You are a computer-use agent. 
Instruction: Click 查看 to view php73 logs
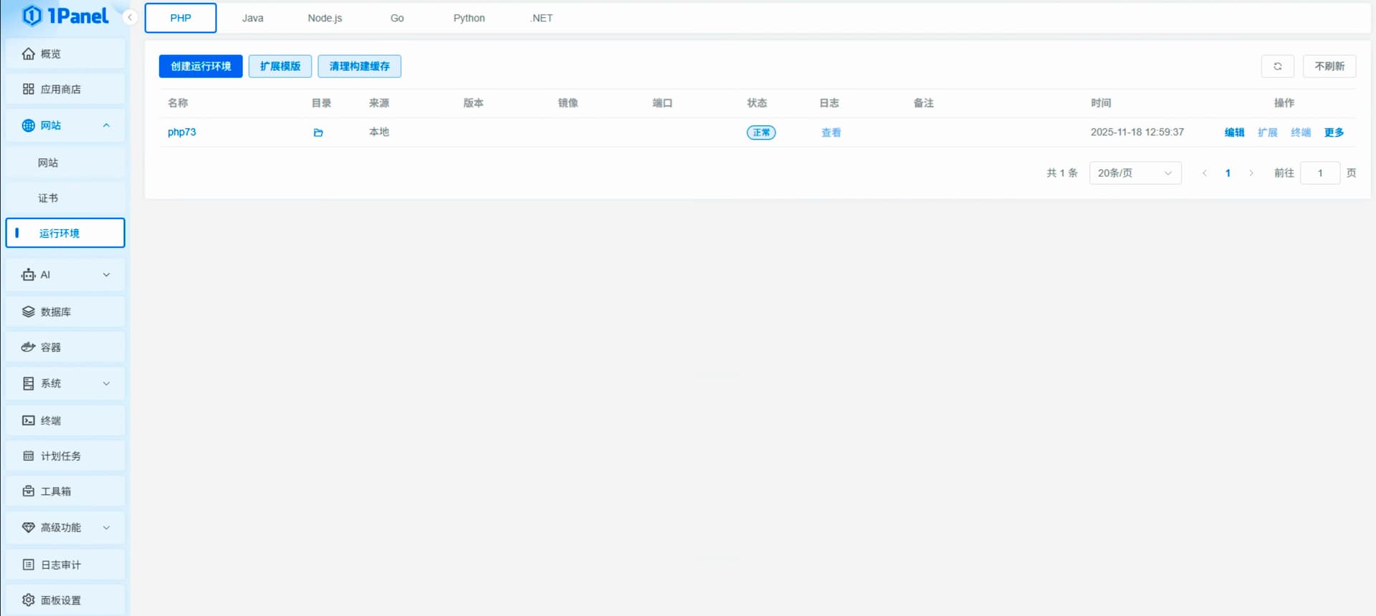coord(831,133)
